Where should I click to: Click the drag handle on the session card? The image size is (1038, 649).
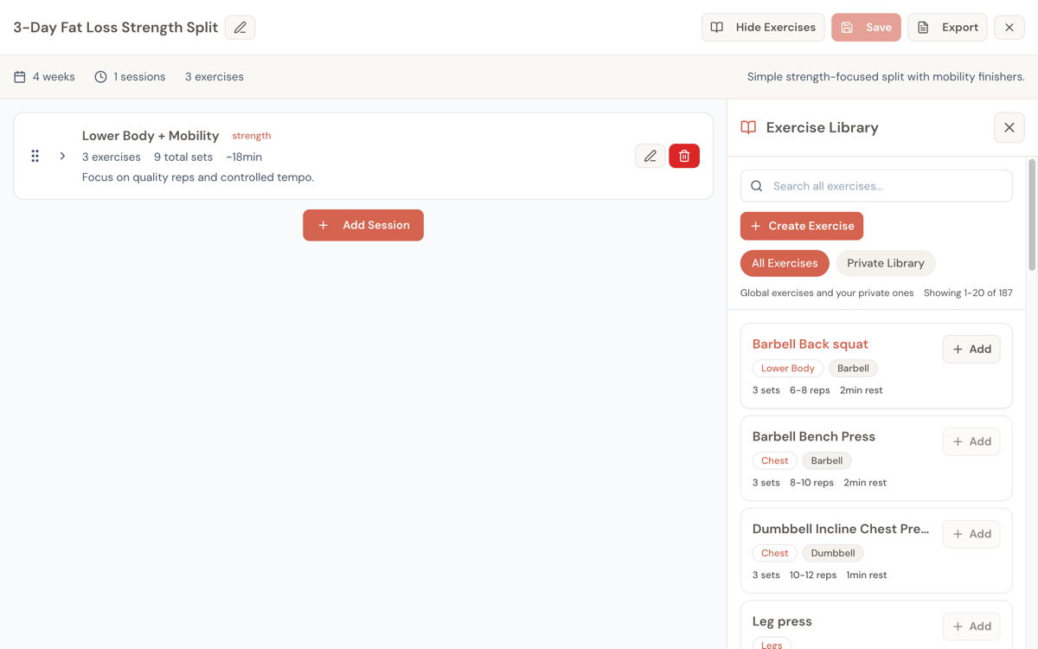(x=35, y=156)
